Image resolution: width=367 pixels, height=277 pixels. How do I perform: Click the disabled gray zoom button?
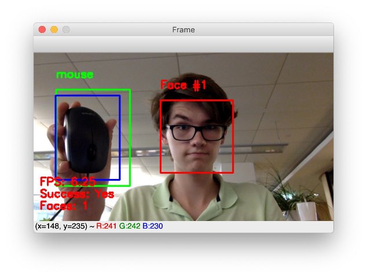66,29
